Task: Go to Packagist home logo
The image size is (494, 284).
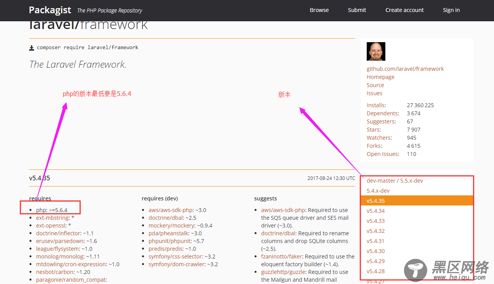Action: coord(50,10)
